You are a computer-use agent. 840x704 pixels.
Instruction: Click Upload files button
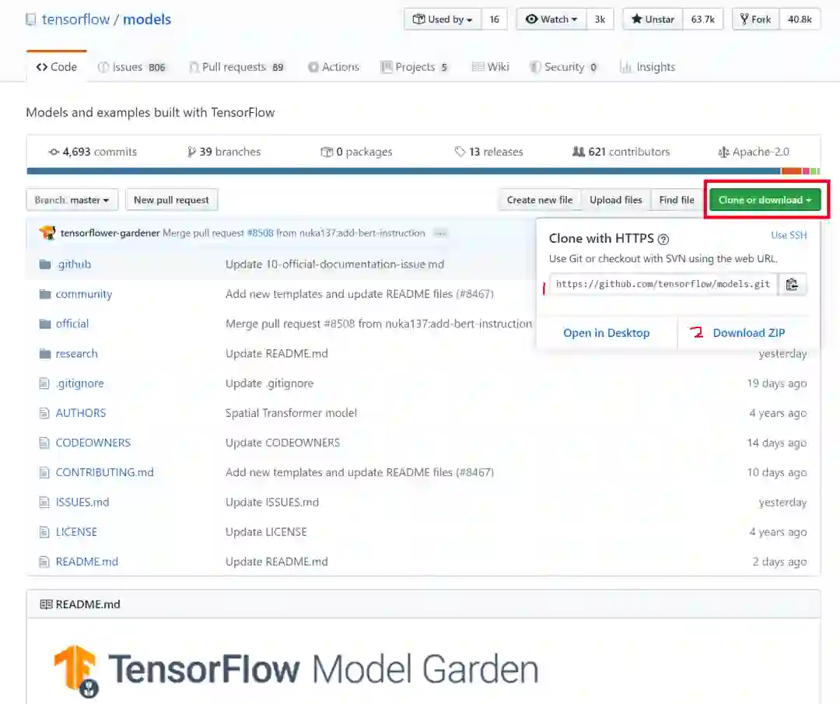615,200
